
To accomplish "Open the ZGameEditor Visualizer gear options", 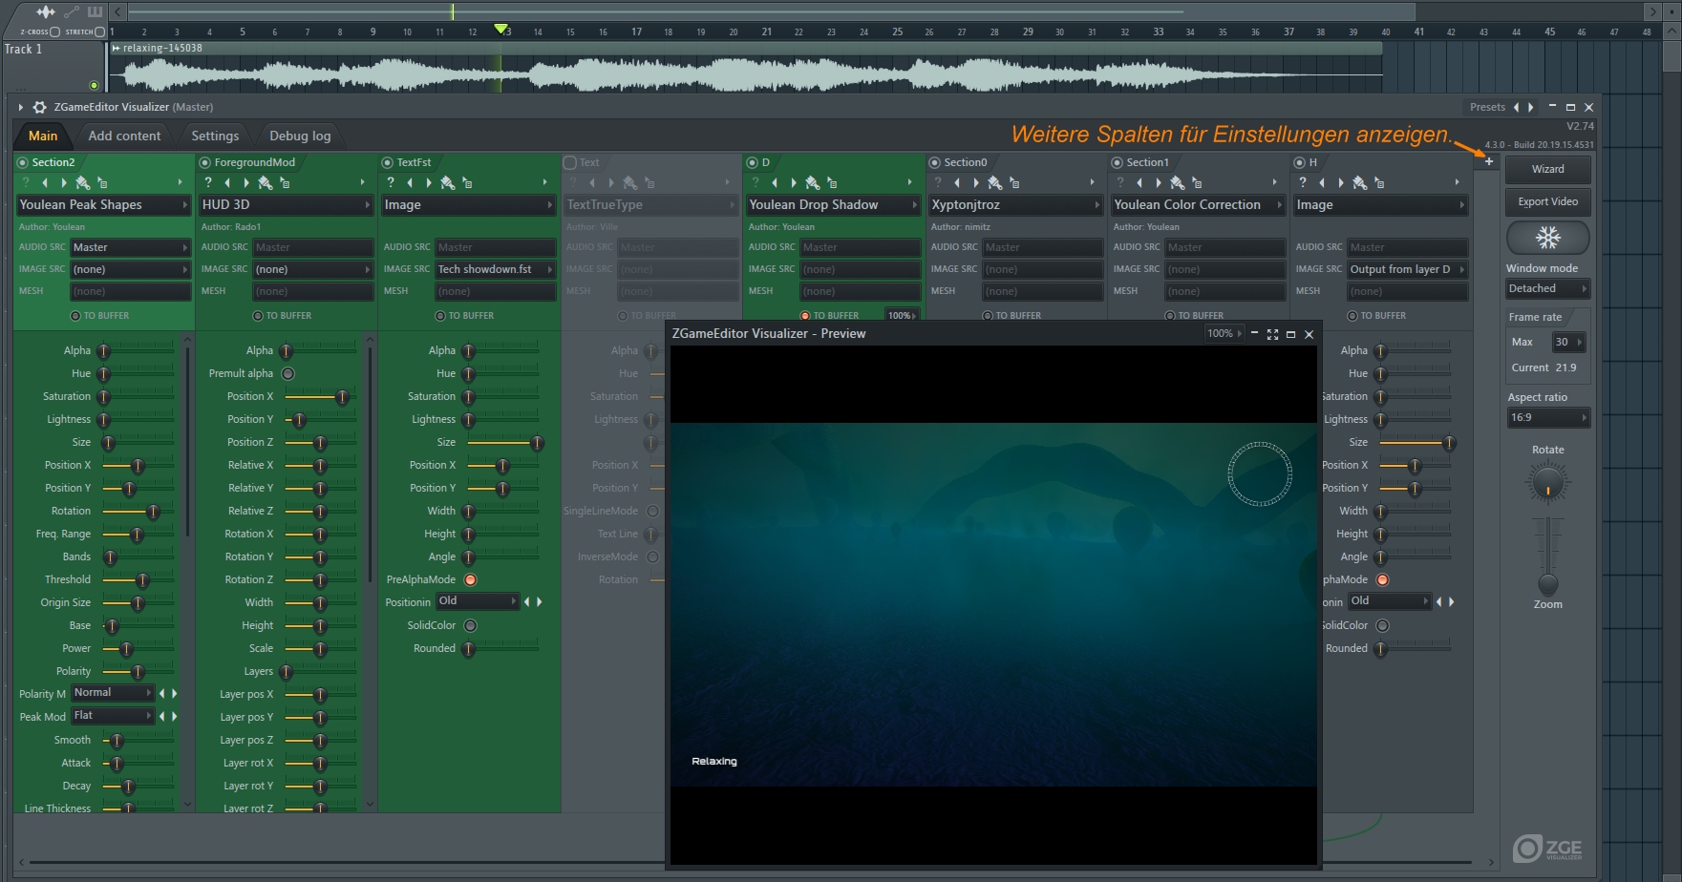I will click(x=39, y=107).
